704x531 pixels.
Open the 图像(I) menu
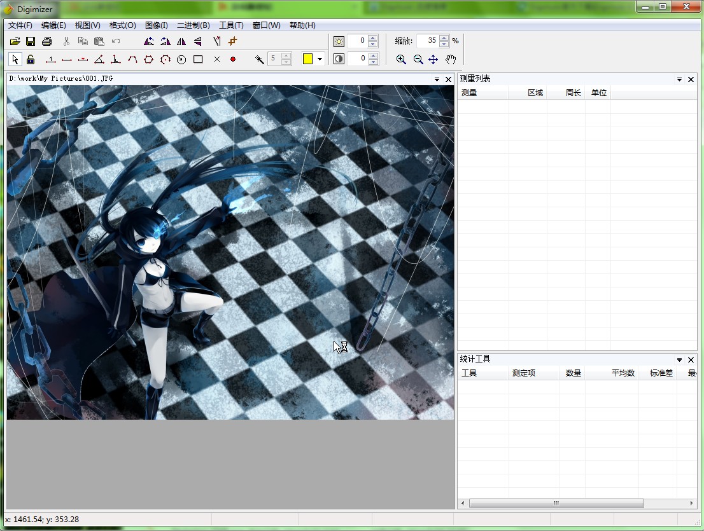click(156, 25)
